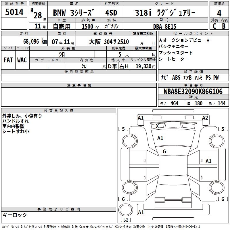Select the car name BMW 3シリーズ
This screenshot has height=230, width=230.
click(x=74, y=13)
